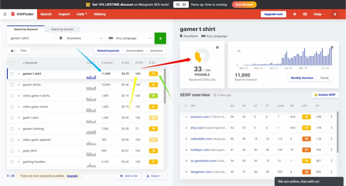Open the Lists menu item
Viewport: 346px width, 186px height.
[x=82, y=14]
